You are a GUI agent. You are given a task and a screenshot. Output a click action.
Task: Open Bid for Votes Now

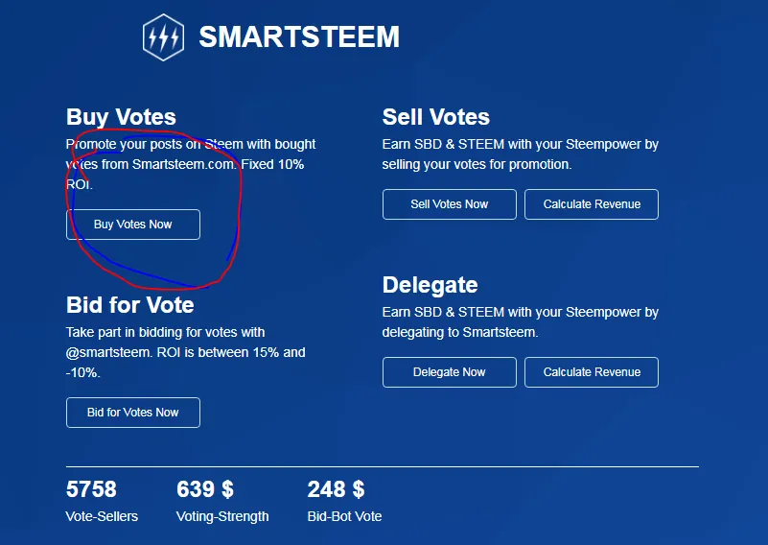coord(133,413)
